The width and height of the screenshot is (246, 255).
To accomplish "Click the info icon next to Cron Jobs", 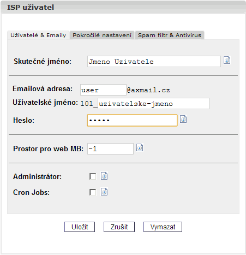I will coord(104,192).
